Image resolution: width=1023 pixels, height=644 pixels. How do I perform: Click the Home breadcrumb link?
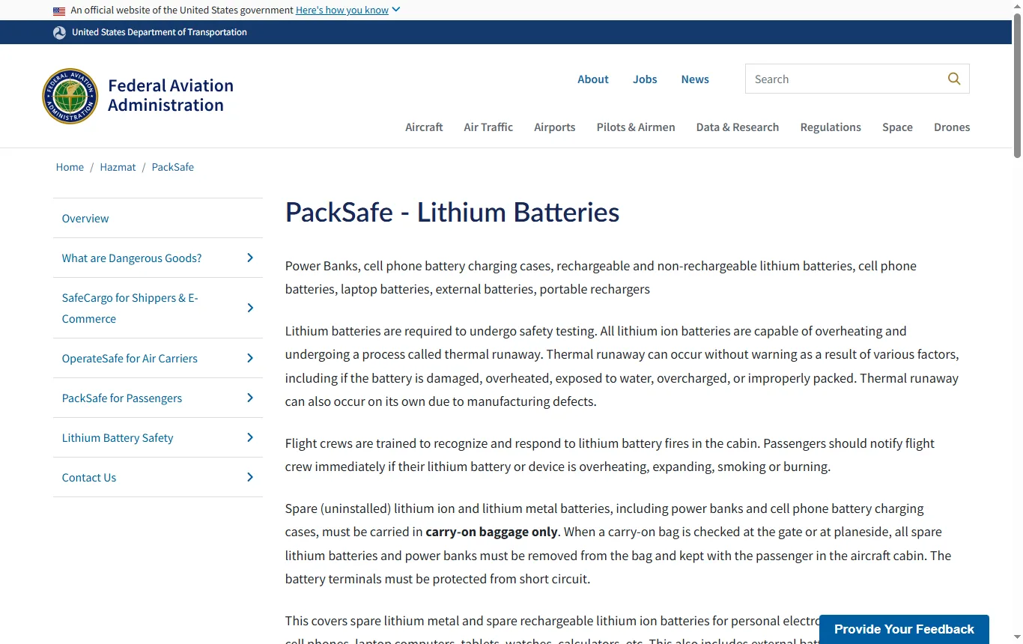pos(70,167)
